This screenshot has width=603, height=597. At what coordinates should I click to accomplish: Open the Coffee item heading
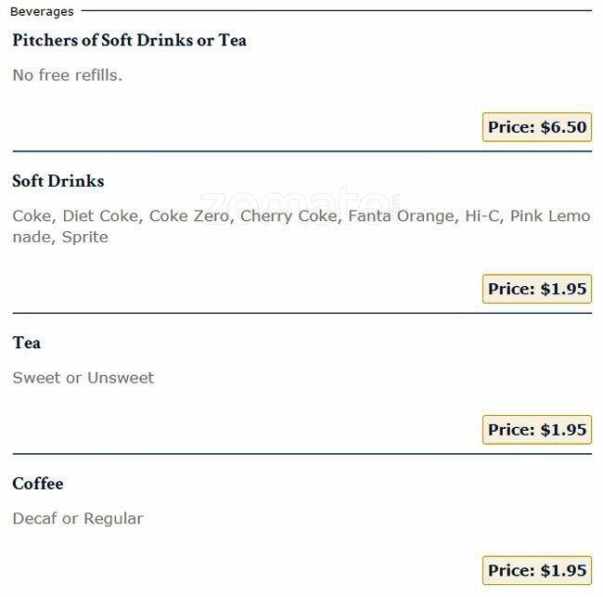tap(37, 484)
